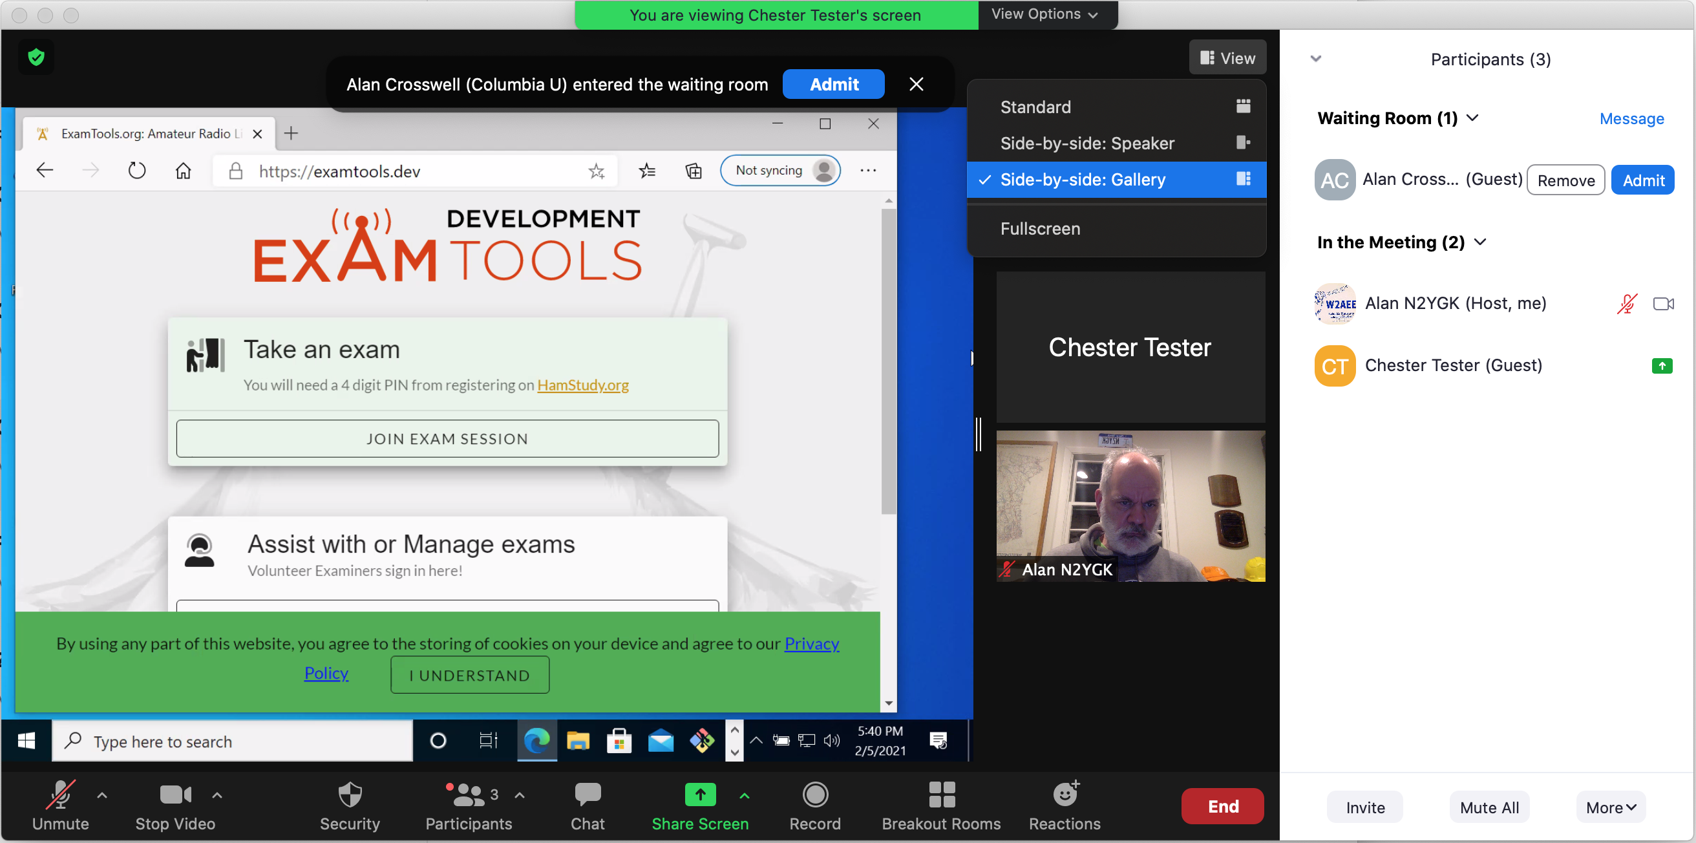Click the Mute All button
Viewport: 1696px width, 843px height.
pyautogui.click(x=1489, y=807)
